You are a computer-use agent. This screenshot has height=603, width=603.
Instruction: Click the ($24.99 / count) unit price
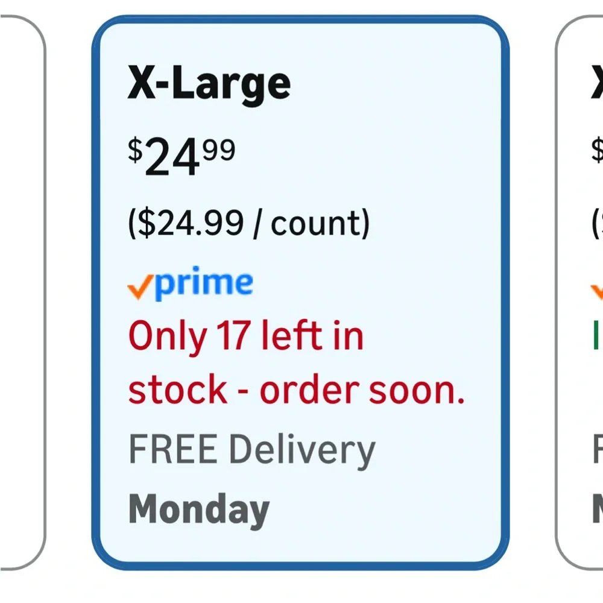coord(249,224)
